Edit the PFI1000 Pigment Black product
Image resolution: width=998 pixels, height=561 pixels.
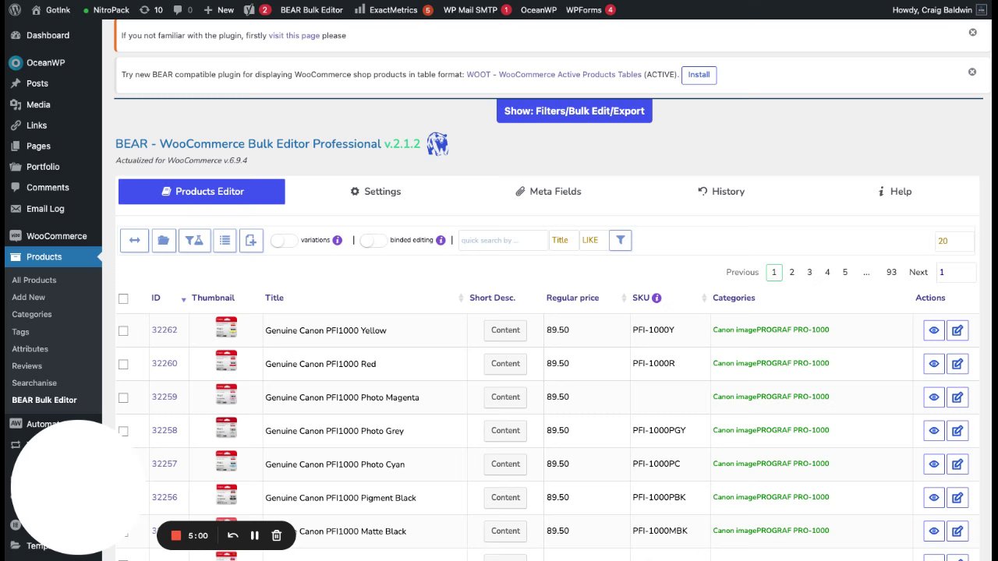point(957,498)
